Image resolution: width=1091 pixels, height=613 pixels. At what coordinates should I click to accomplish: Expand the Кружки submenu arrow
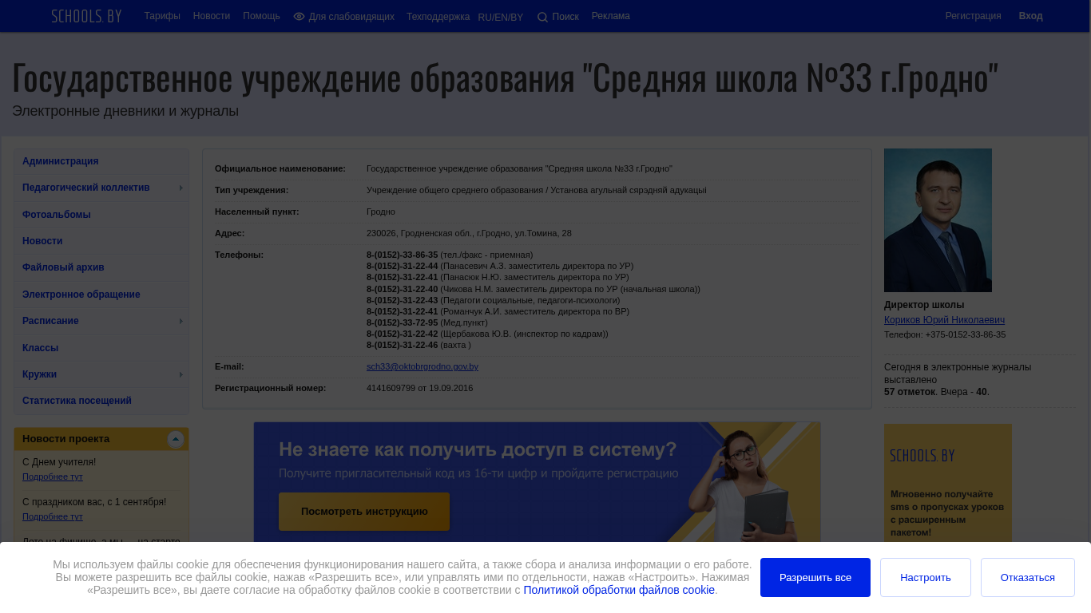(x=181, y=374)
